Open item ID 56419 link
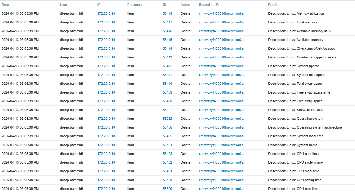 [x=167, y=14]
